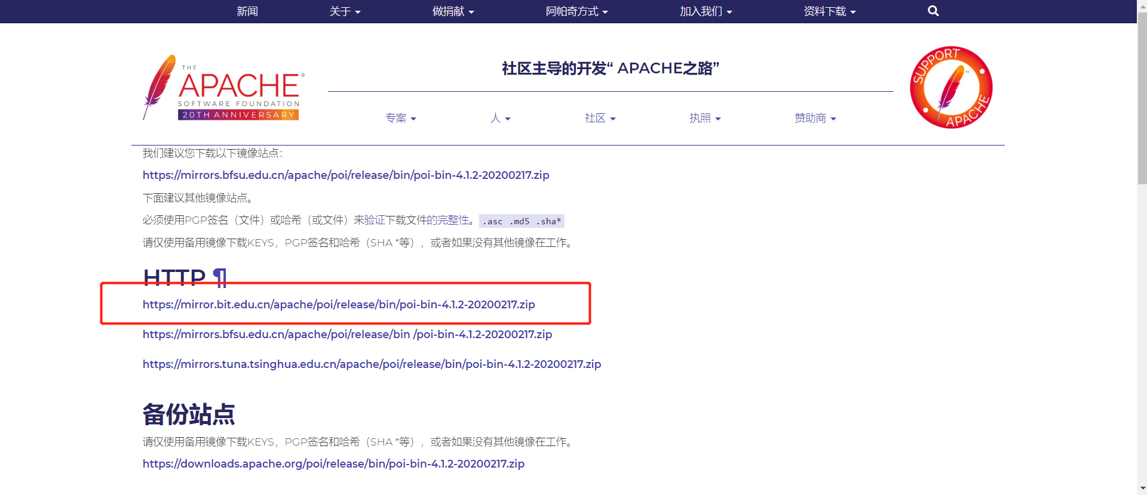Viewport: 1147px width, 495px height.
Task: Click the 社区主导的开发 APACHE之路 heading
Action: [611, 68]
